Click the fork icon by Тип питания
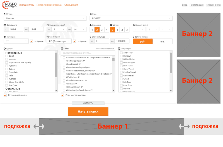The width and height of the screenshot is (223, 147). 48,37
